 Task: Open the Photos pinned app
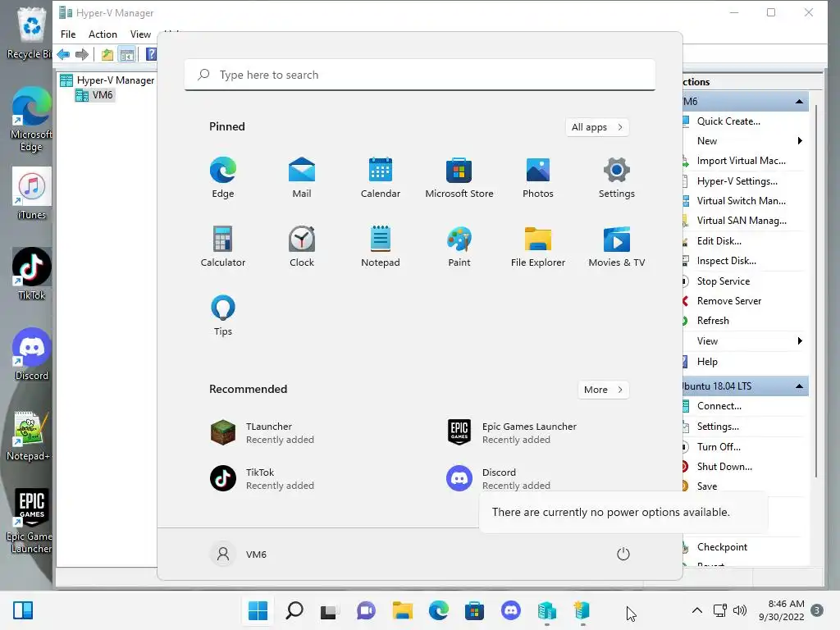(538, 178)
